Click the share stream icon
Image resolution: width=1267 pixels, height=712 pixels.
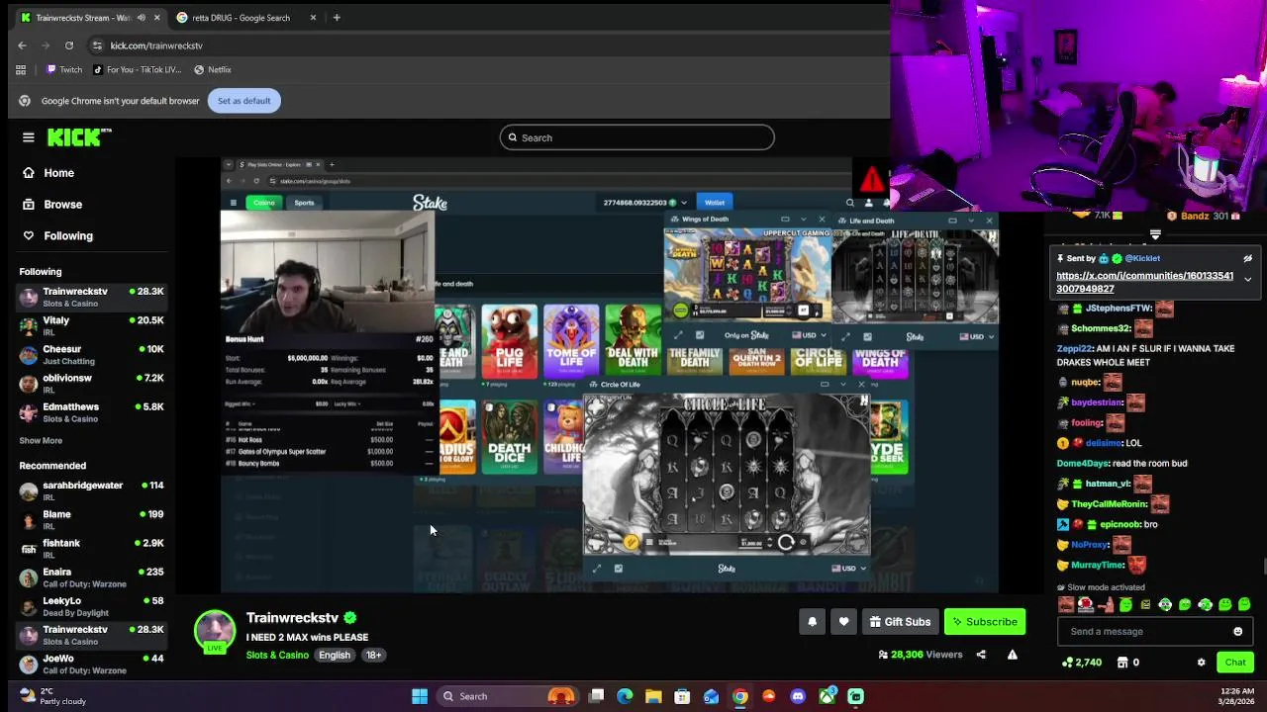pyautogui.click(x=981, y=655)
